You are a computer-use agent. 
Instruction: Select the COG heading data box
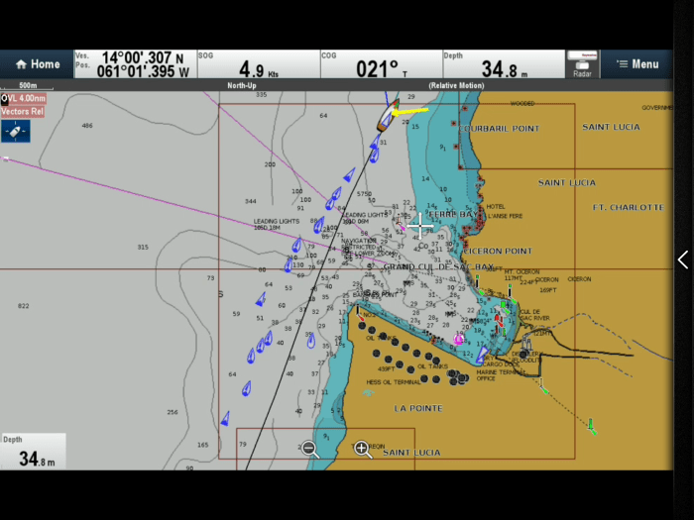380,64
